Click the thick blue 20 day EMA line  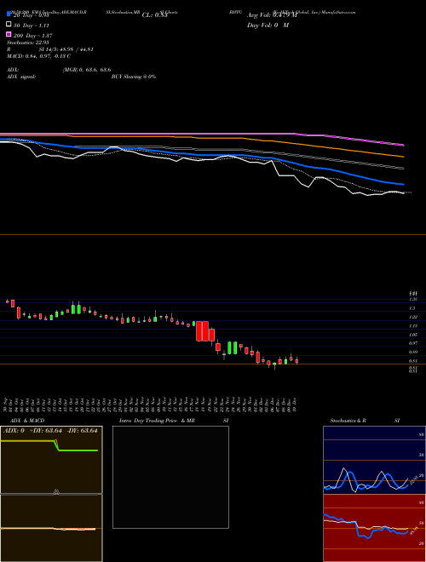click(x=201, y=155)
